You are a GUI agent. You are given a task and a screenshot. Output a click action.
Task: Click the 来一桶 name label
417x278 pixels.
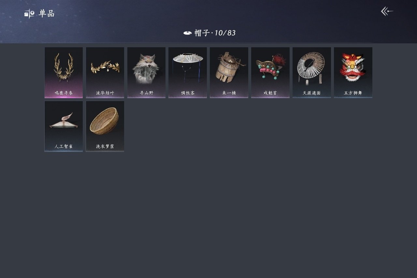(229, 93)
